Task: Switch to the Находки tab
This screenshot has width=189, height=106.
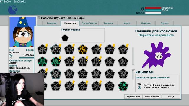Action: pyautogui.click(x=146, y=23)
